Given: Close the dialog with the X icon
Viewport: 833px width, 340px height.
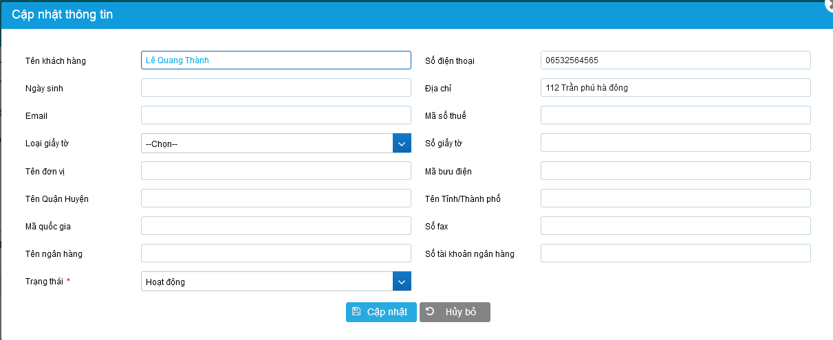Looking at the screenshot, I should click(828, 4).
